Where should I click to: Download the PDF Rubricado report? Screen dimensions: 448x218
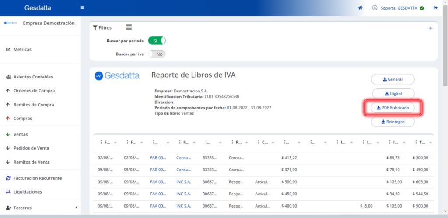[392, 107]
